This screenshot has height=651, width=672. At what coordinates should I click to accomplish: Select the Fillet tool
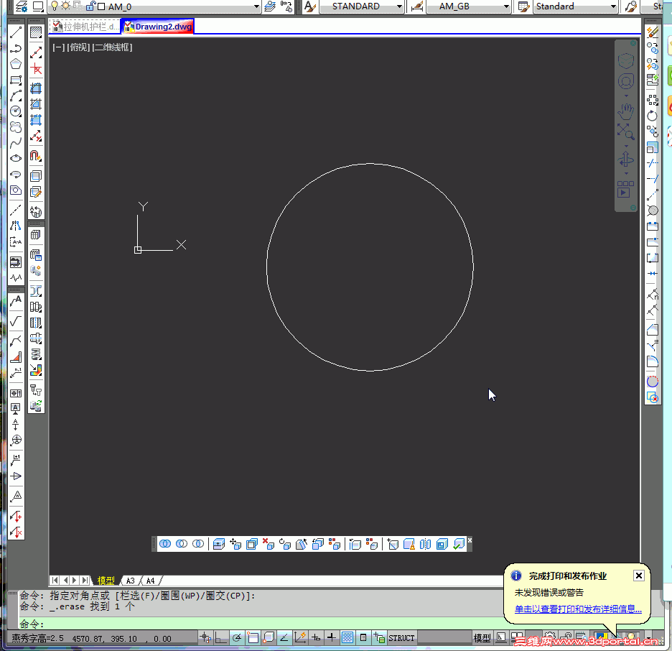[x=653, y=361]
